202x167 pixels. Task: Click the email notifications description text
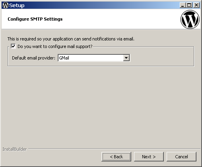pos(71,39)
